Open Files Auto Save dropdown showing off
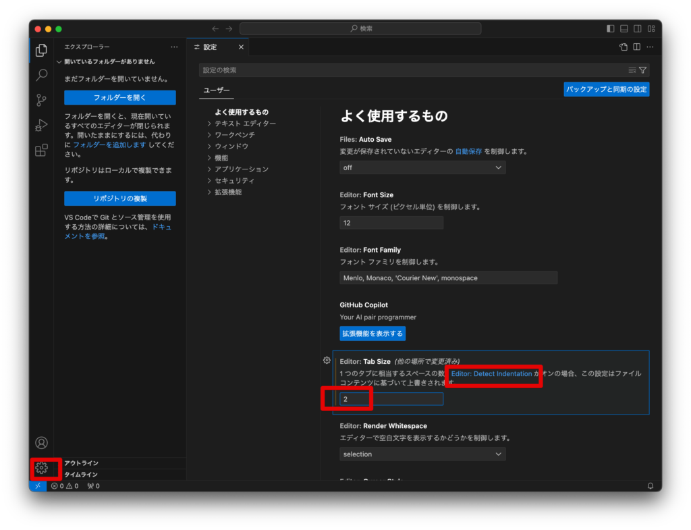This screenshot has width=691, height=530. [x=422, y=167]
